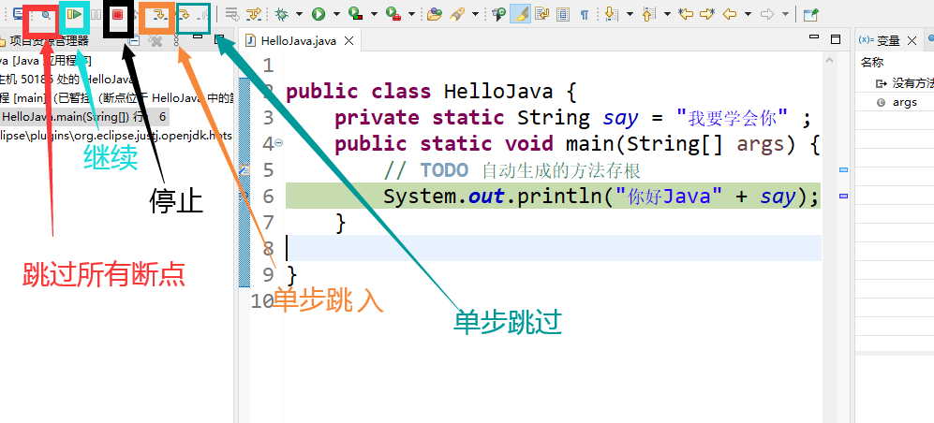Screen dimensions: 934x423
Task: Open the Previous Annotation dropdown arrow
Action: coord(667,14)
